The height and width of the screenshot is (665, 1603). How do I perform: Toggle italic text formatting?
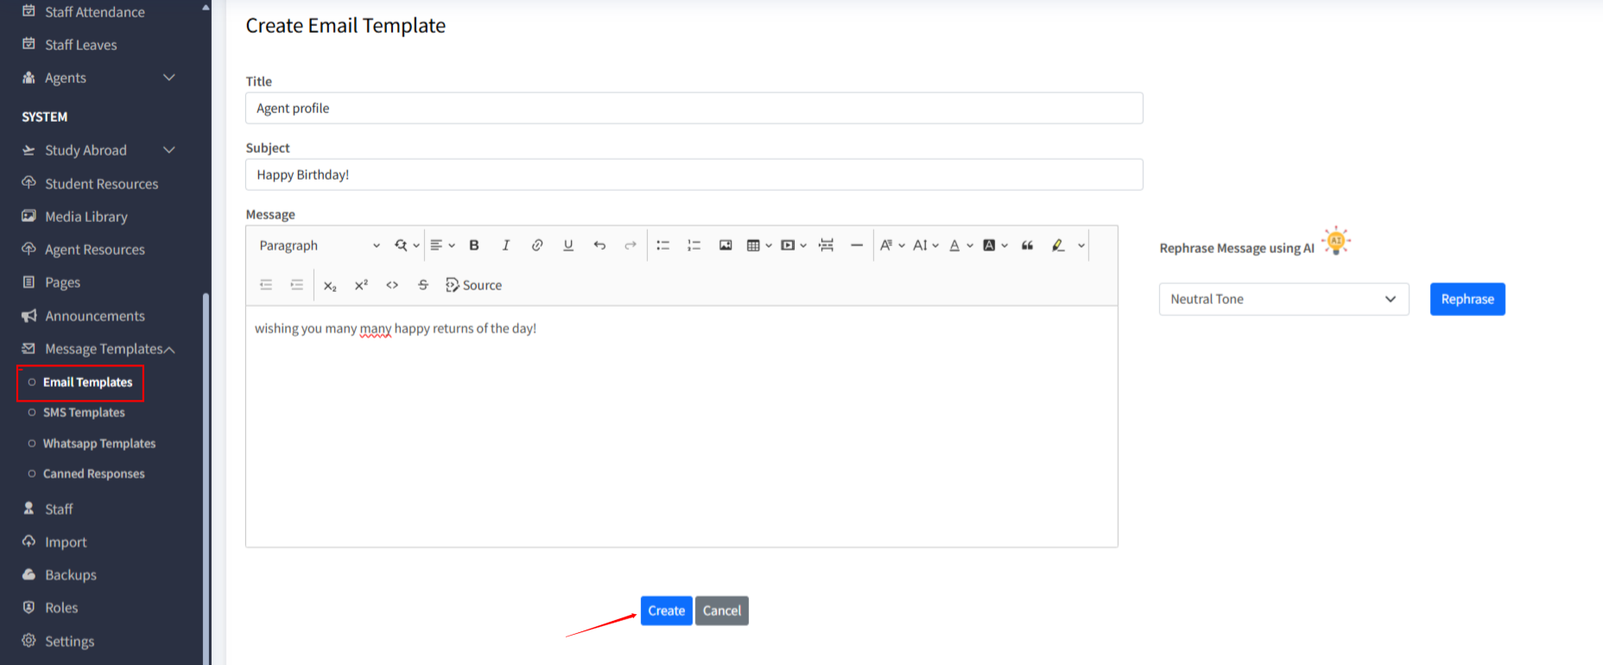click(x=506, y=245)
